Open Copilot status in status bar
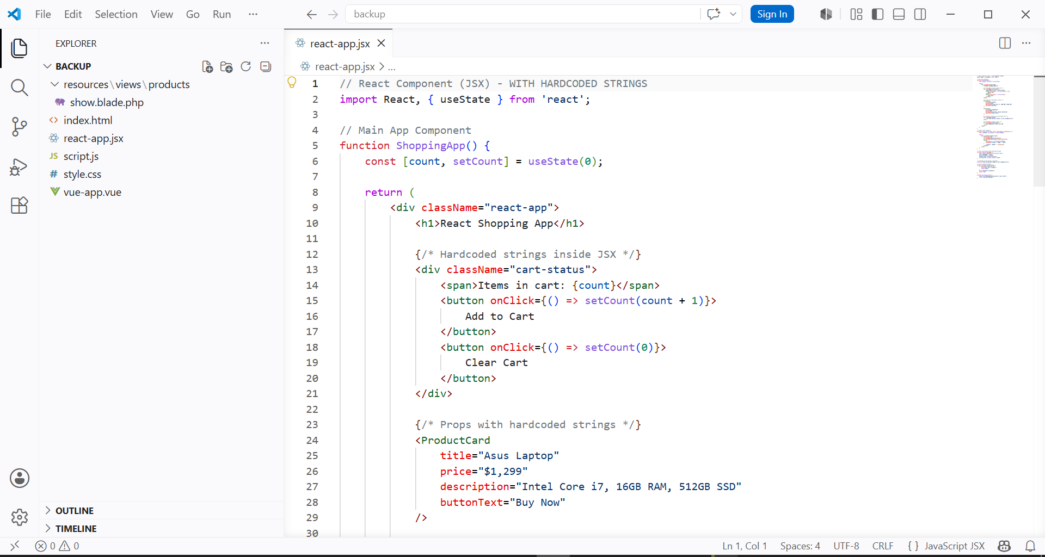This screenshot has width=1045, height=557. point(1004,546)
